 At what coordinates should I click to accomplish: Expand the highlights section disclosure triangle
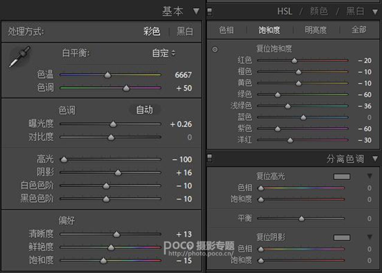click(370, 177)
